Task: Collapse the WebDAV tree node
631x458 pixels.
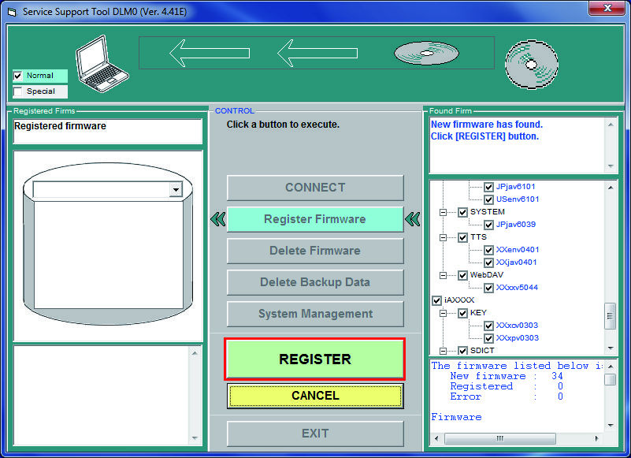Action: (x=443, y=276)
